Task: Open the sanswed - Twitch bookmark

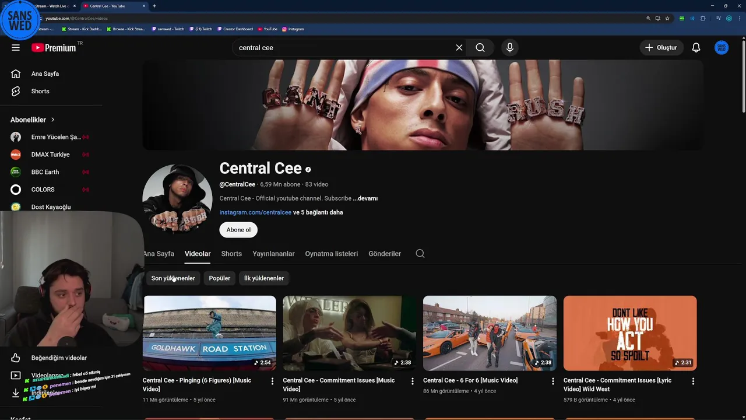Action: 168,29
